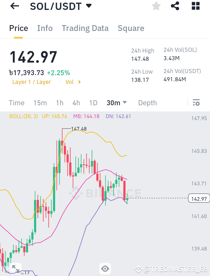Toggle the eye icon below the chart
Viewport: 210px width, 276px height.
coord(105,268)
